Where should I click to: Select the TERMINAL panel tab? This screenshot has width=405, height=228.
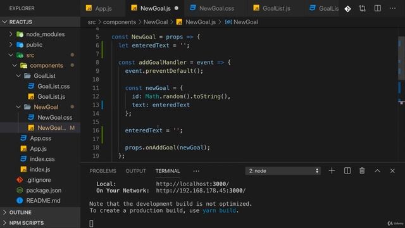(168, 171)
